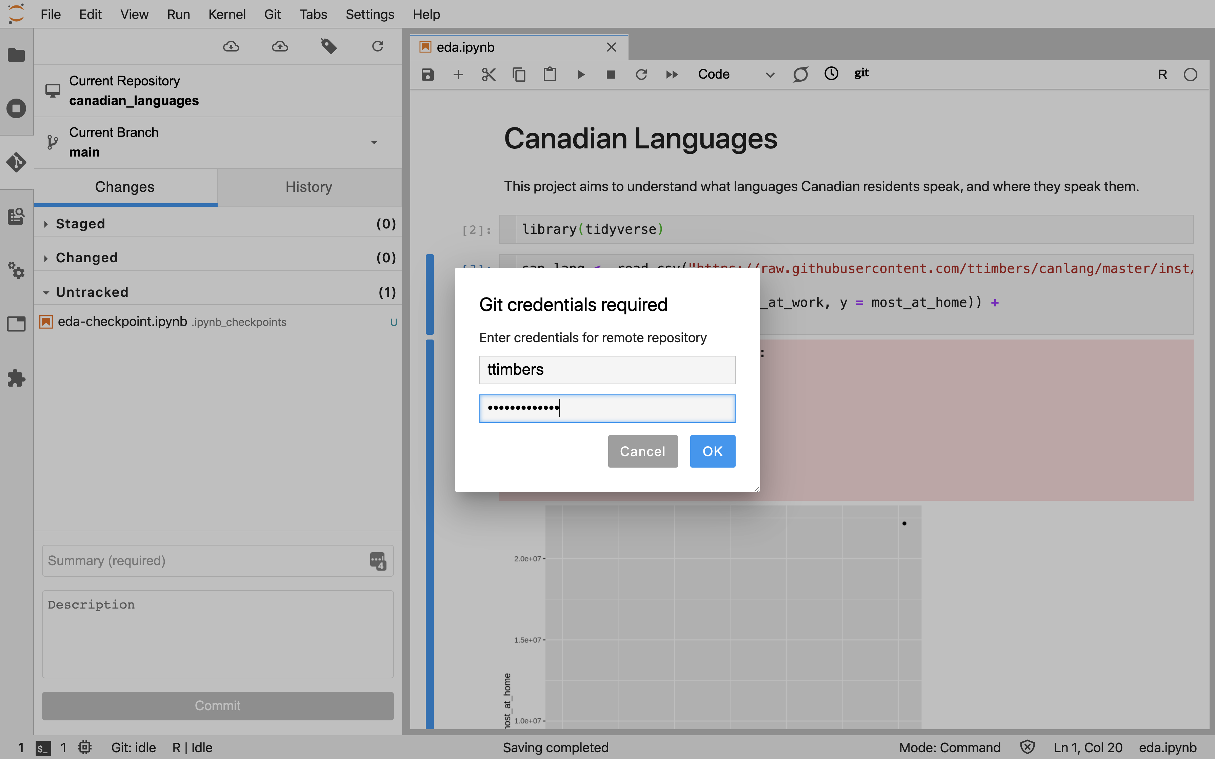Open the File menu
This screenshot has height=759, width=1215.
51,14
